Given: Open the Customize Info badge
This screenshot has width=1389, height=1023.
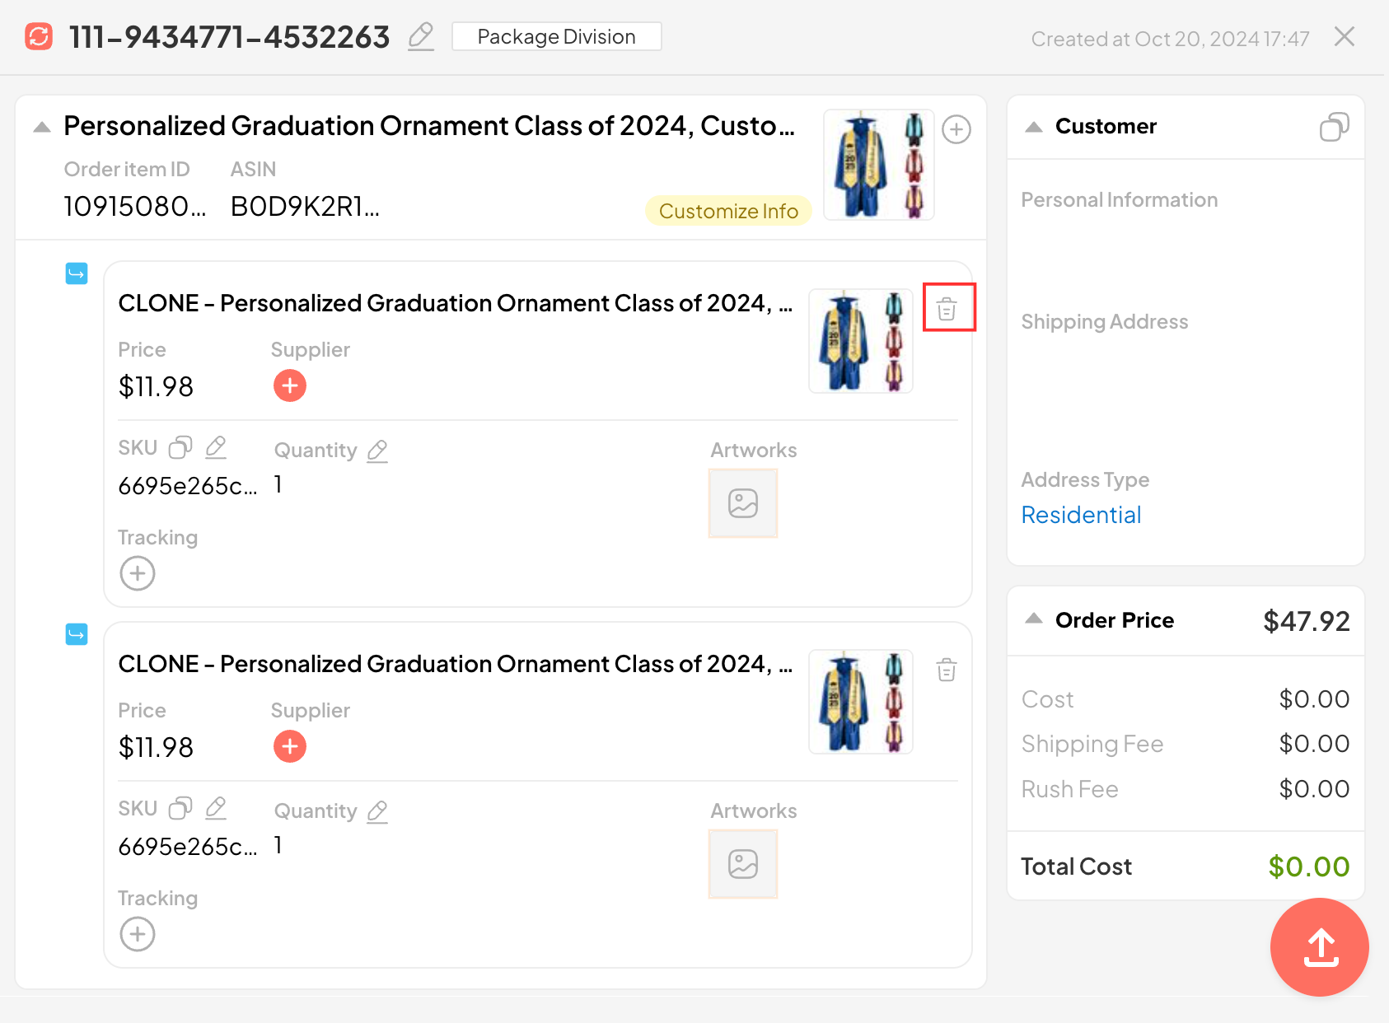Looking at the screenshot, I should [727, 211].
